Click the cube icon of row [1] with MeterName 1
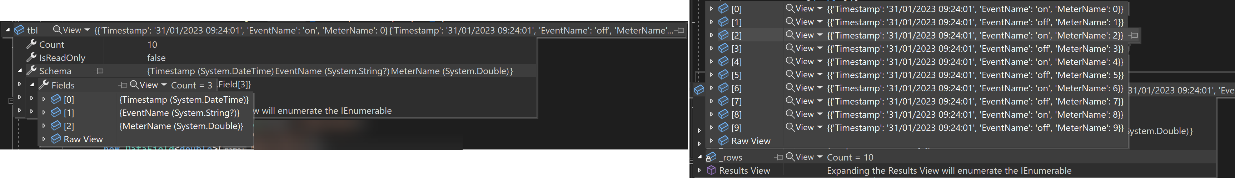 point(723,21)
